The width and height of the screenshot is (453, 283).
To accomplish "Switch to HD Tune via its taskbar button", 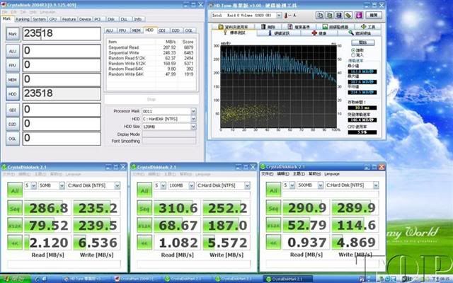I will click(x=86, y=279).
